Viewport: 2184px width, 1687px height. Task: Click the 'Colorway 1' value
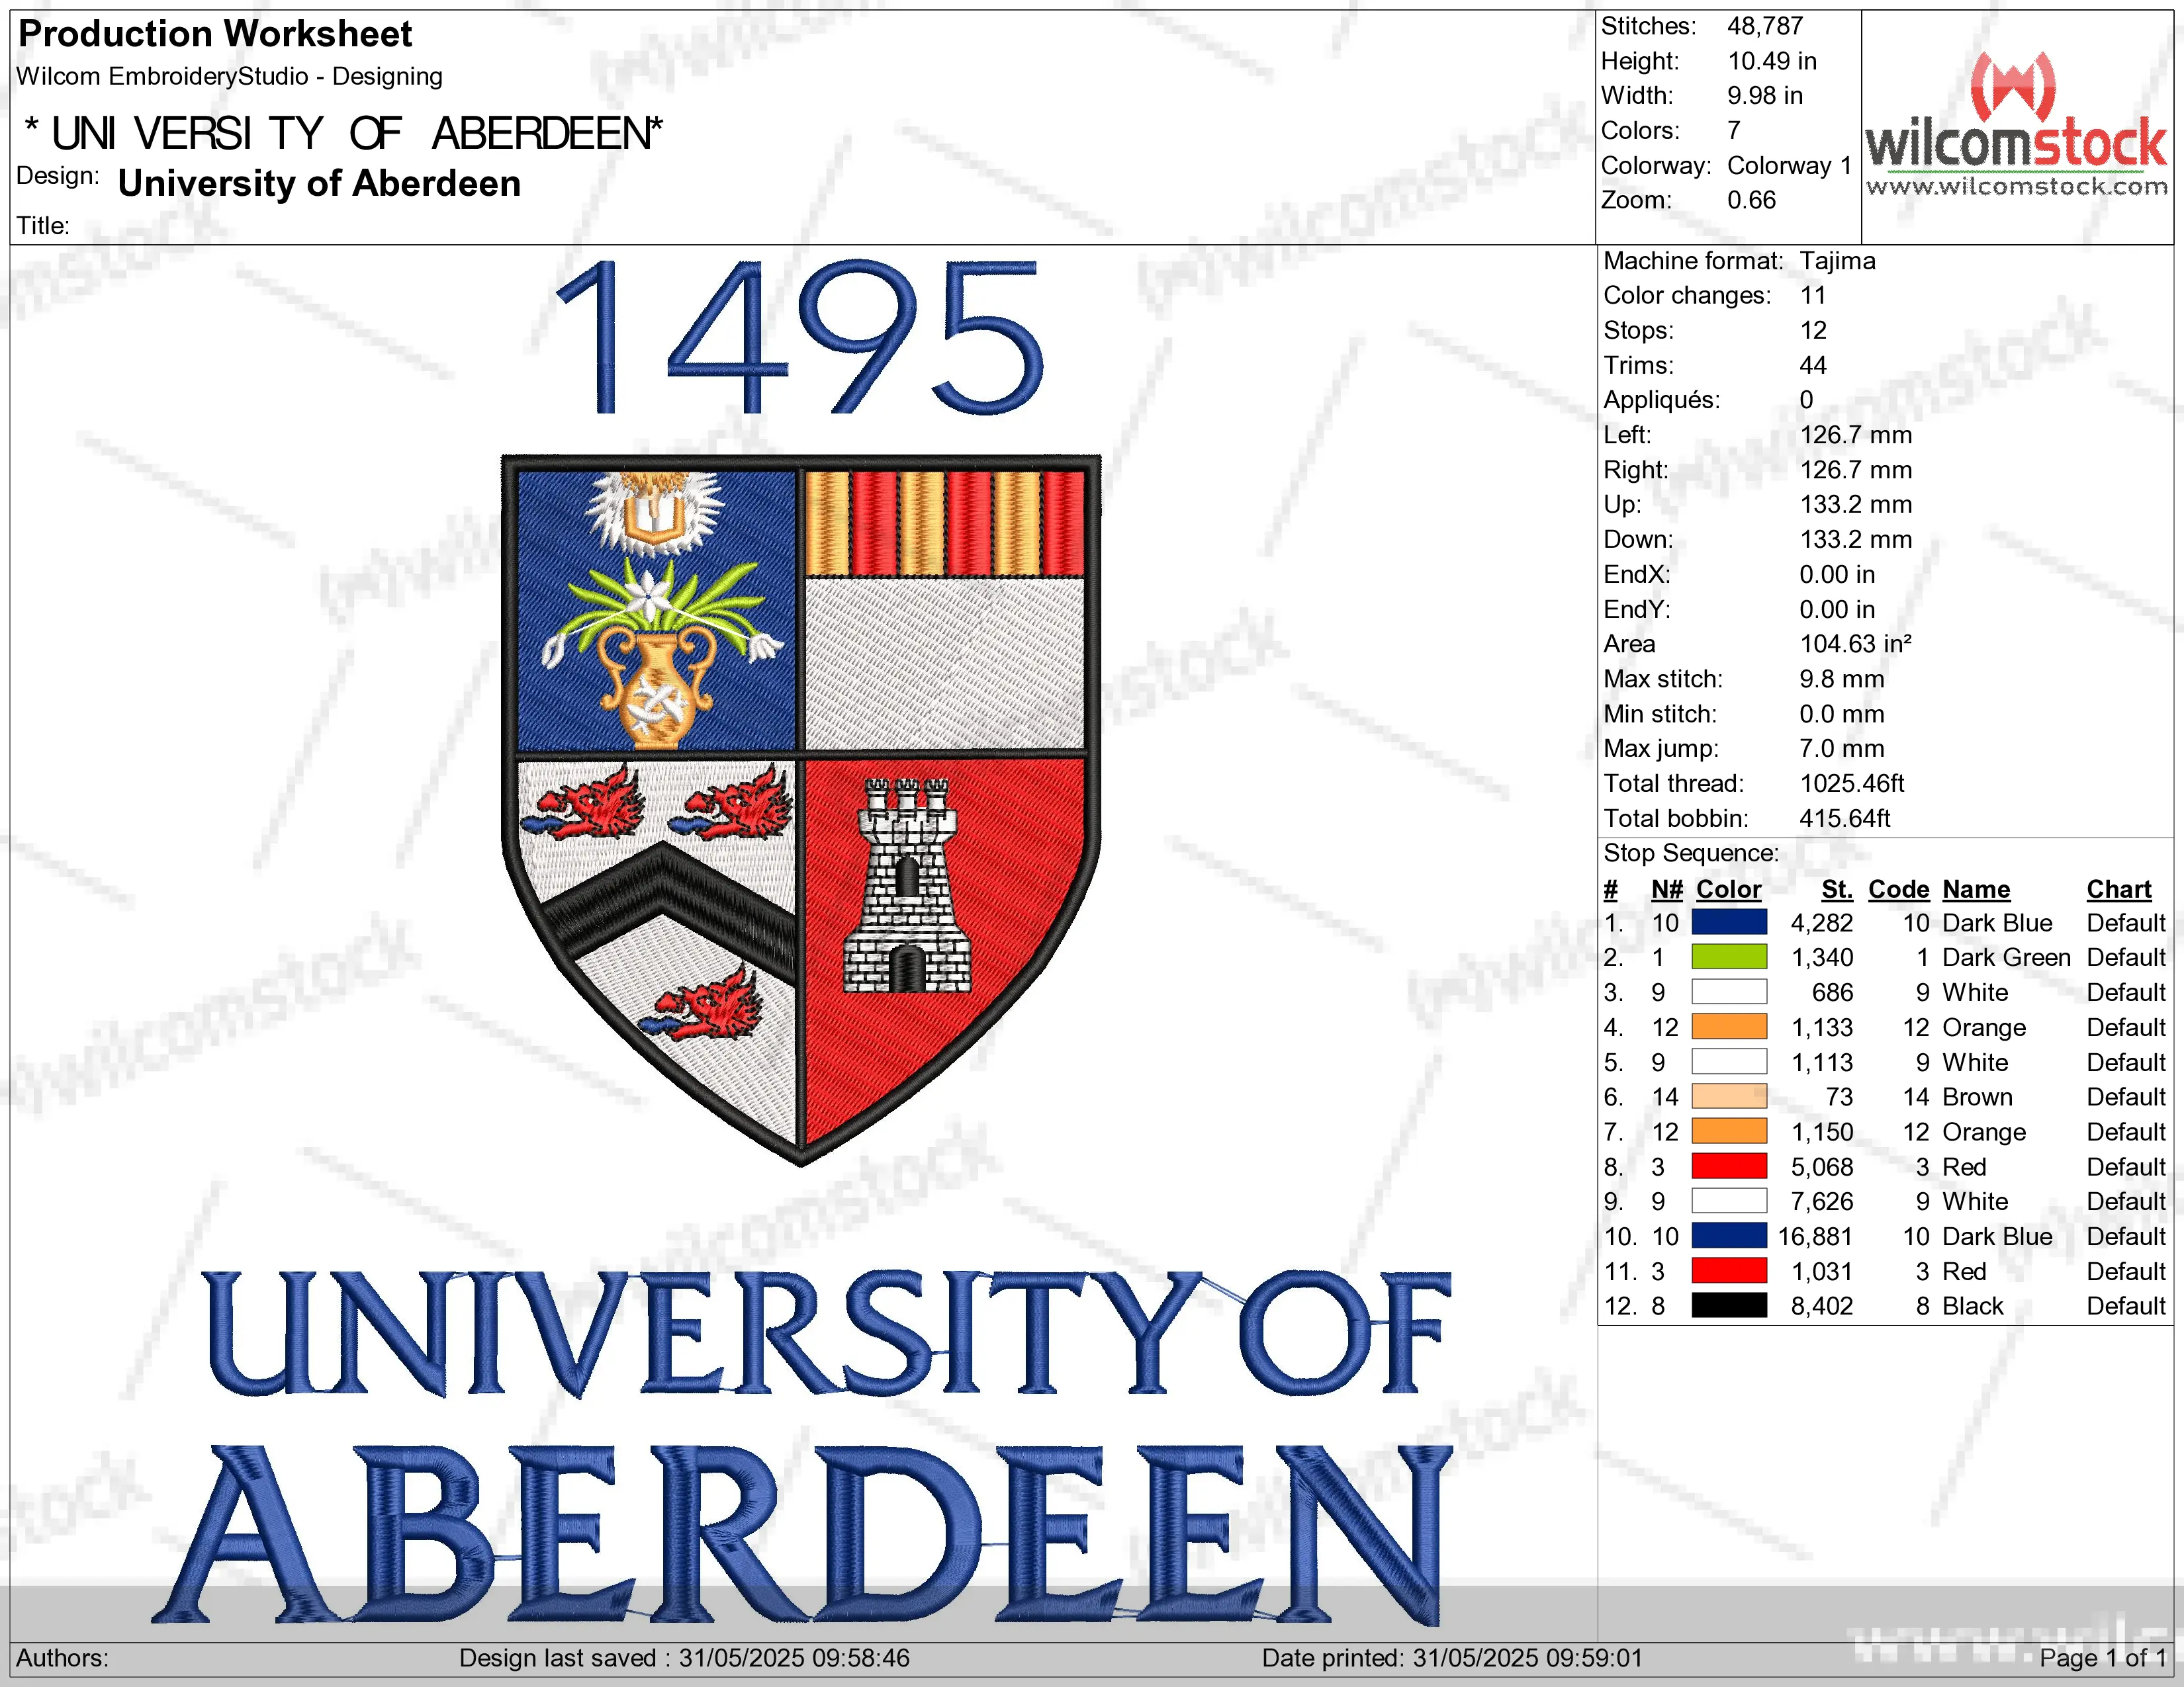1789,166
